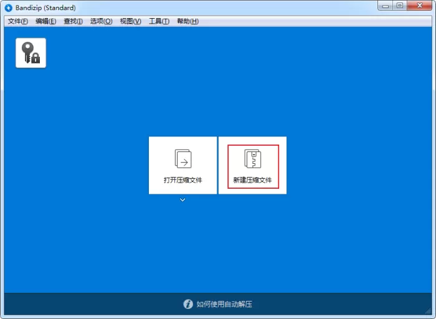Open the 工具(T) menu
The height and width of the screenshot is (319, 436).
point(159,21)
